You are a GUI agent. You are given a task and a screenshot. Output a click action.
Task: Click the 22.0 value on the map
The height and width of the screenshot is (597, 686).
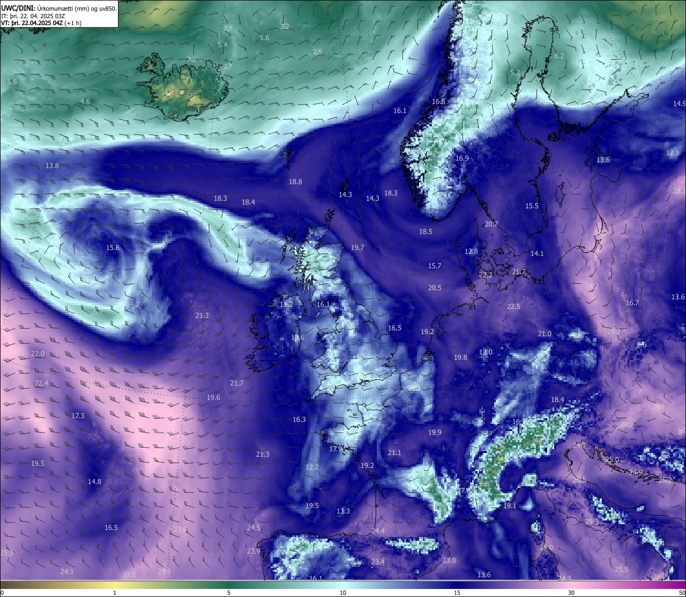pos(38,354)
